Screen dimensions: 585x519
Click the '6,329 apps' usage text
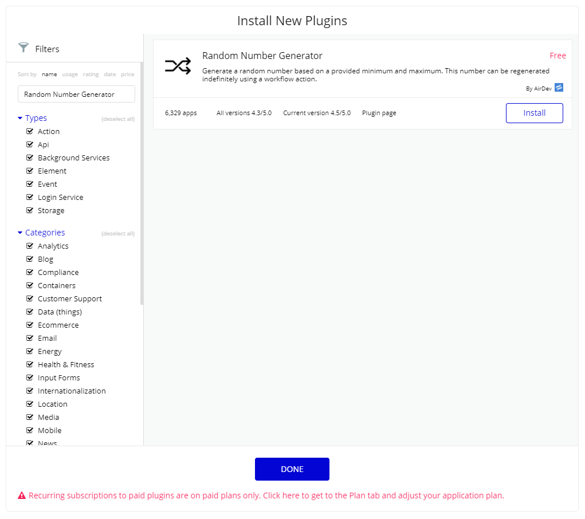pos(181,113)
